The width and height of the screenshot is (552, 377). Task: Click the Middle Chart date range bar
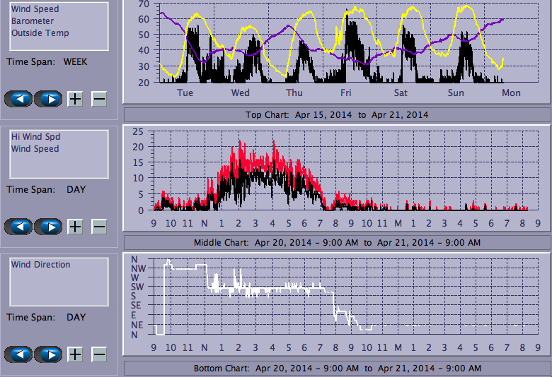coord(337,242)
